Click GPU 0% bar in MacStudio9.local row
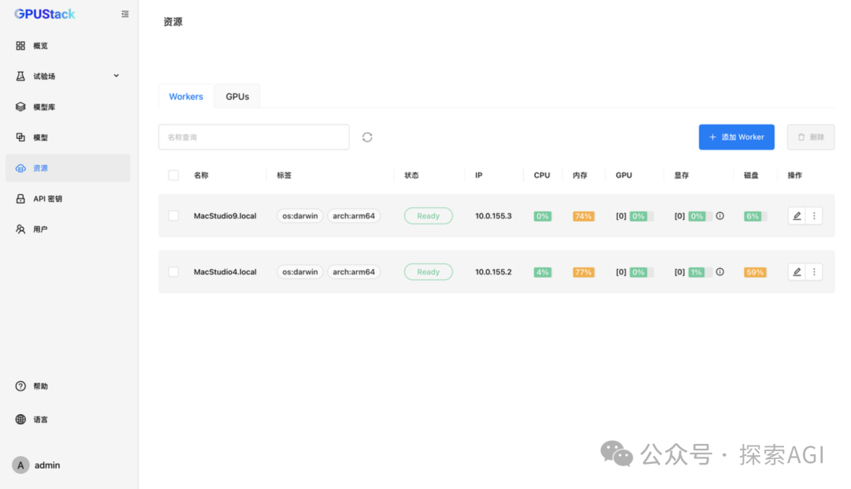 [x=641, y=216]
